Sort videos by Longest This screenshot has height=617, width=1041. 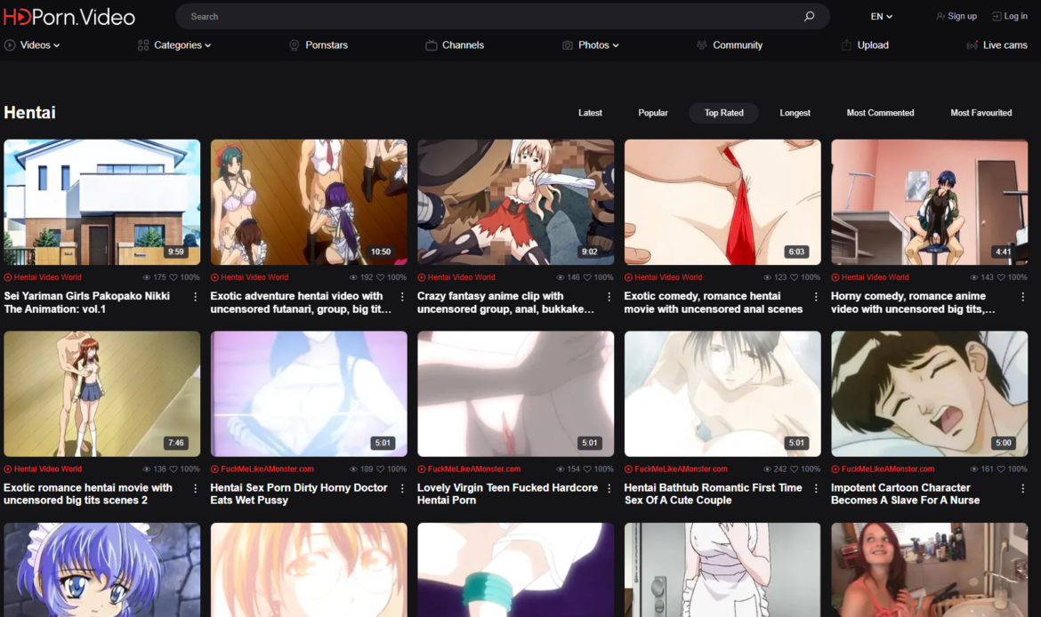[x=795, y=113]
